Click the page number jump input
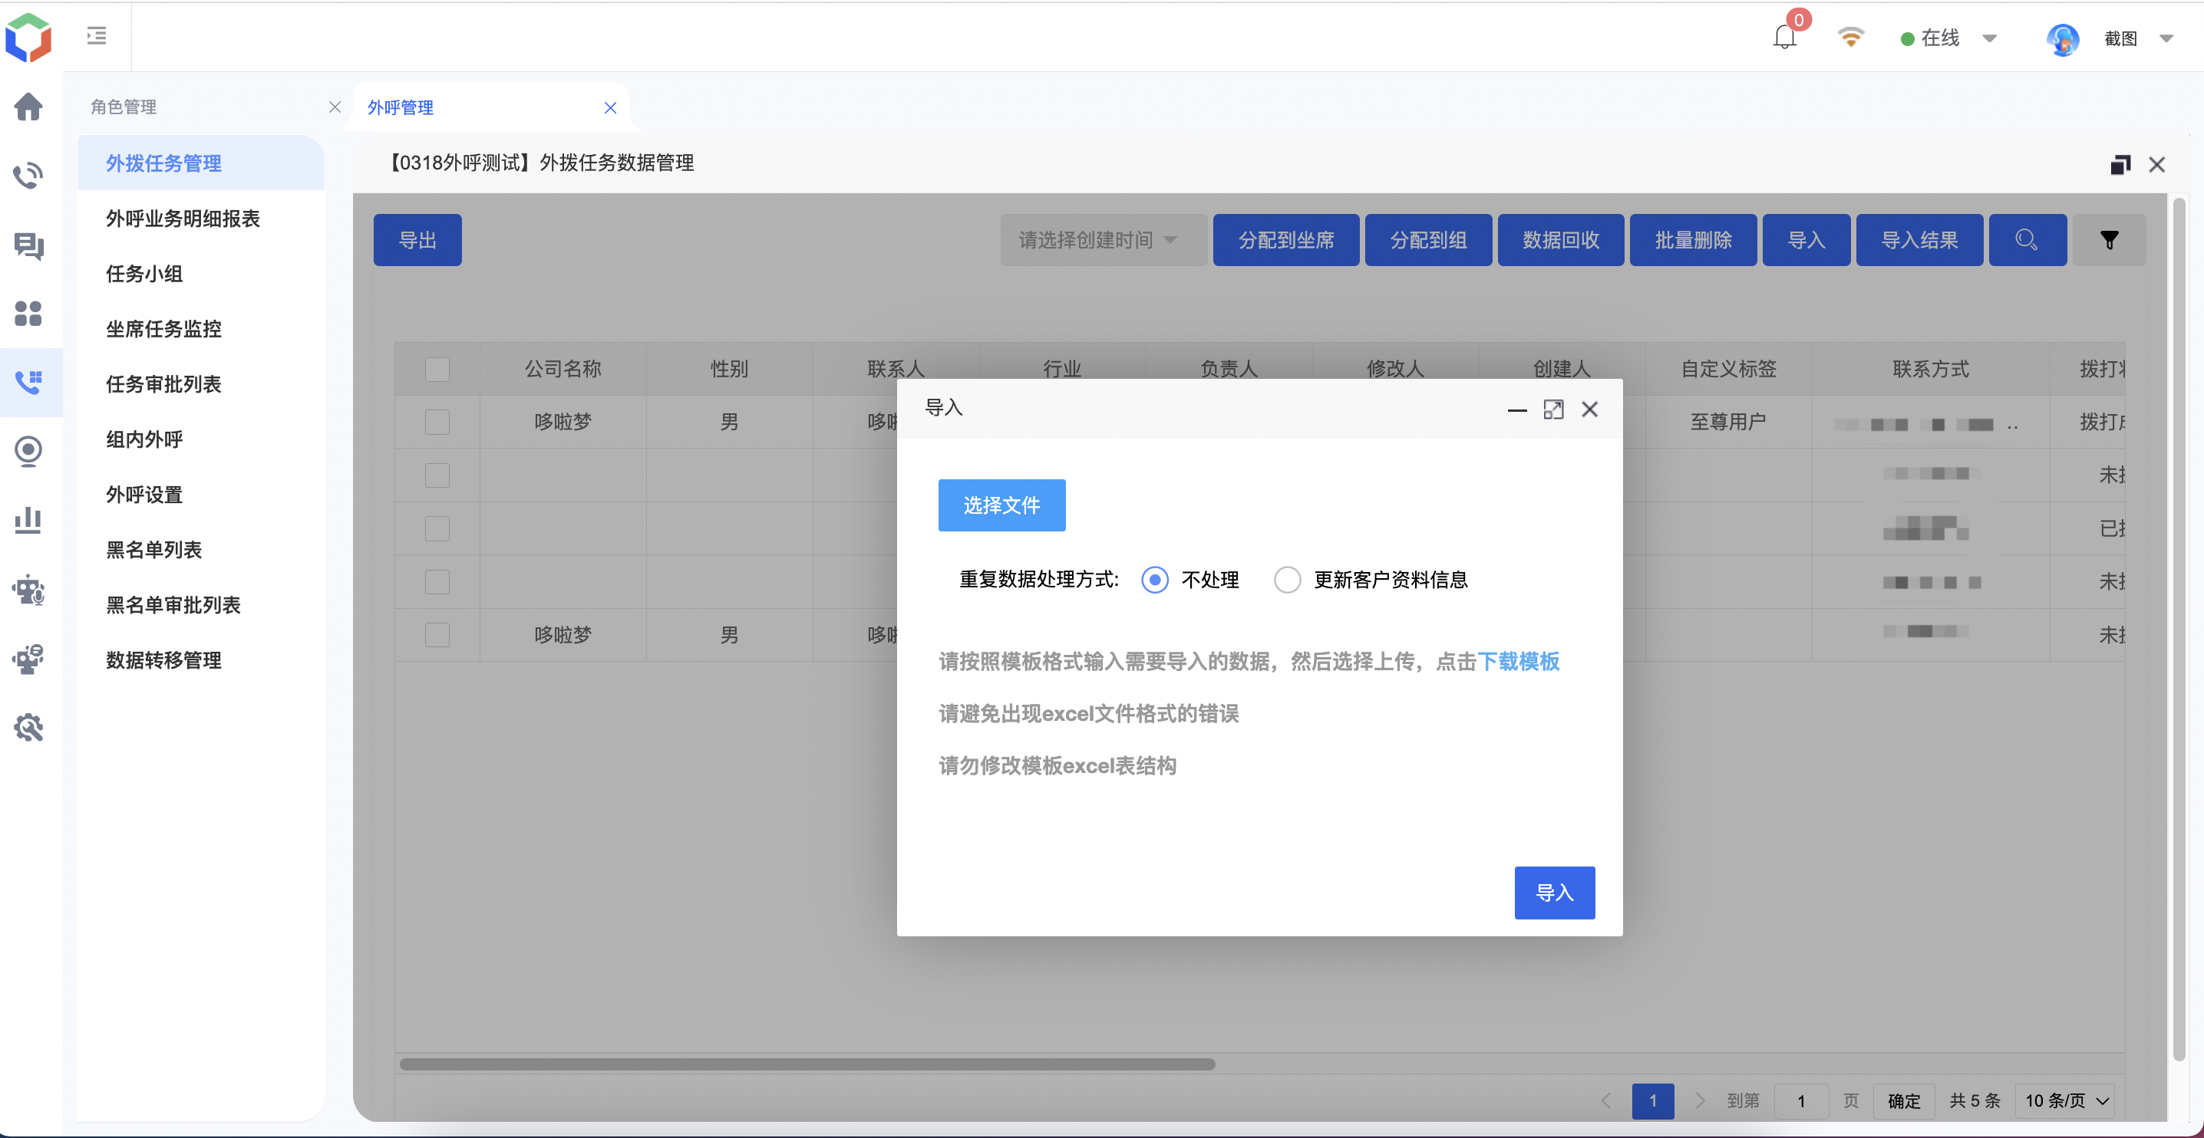Viewport: 2204px width, 1138px height. point(1801,1100)
